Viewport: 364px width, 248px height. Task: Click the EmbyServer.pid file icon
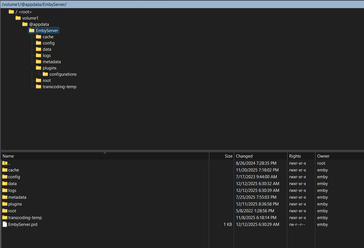(x=5, y=224)
